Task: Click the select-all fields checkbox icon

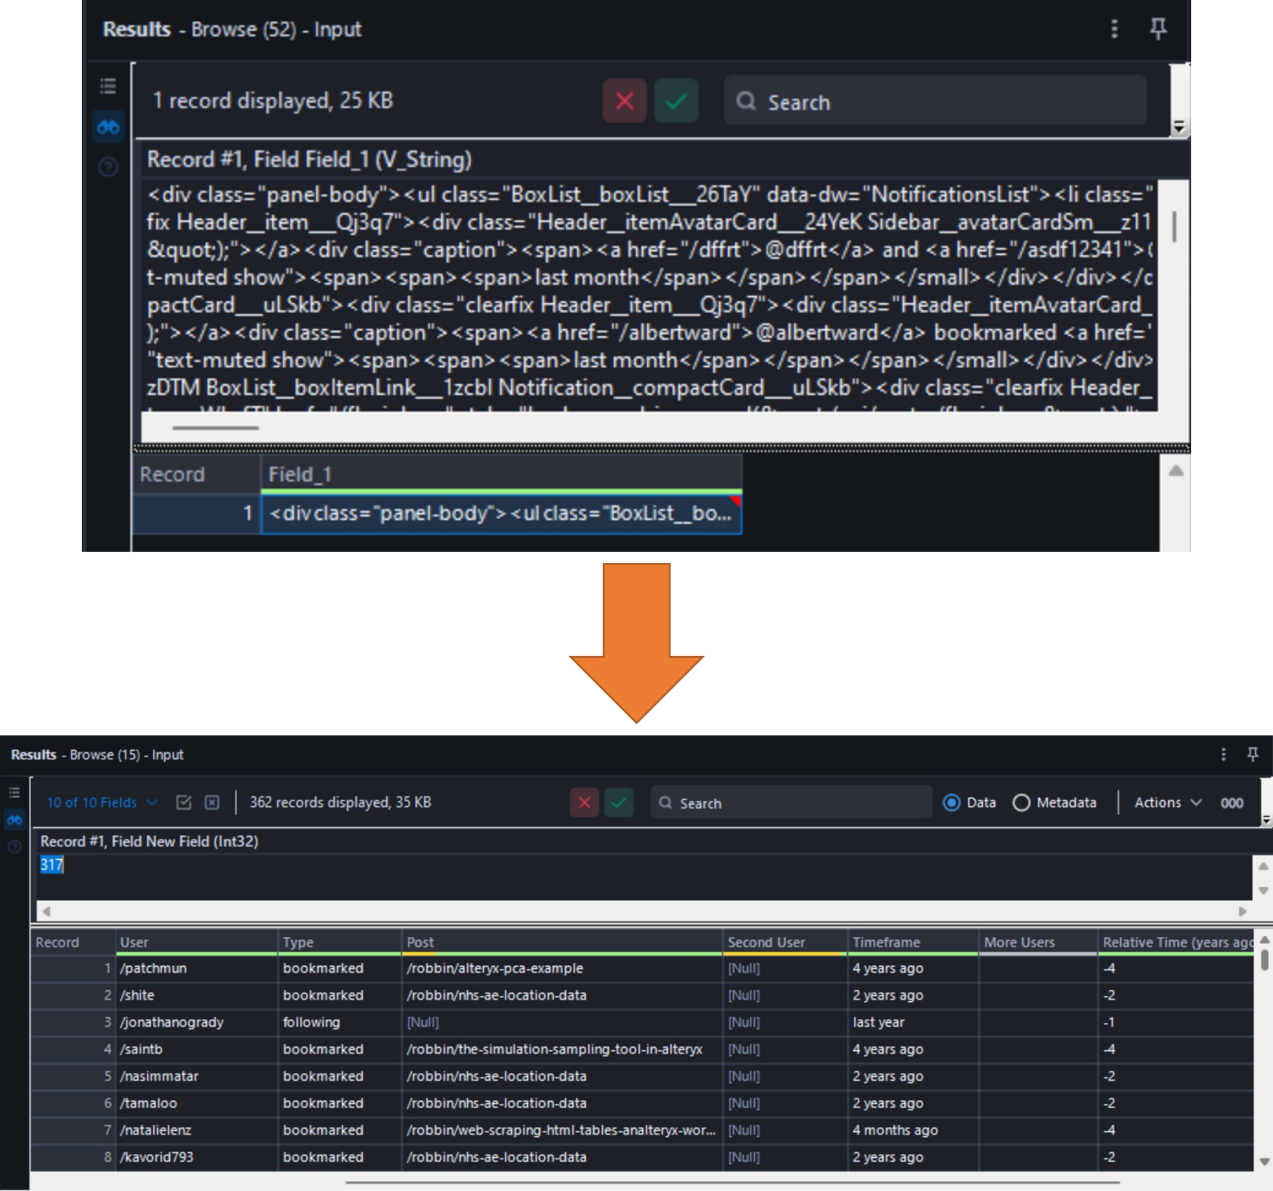Action: (x=184, y=802)
